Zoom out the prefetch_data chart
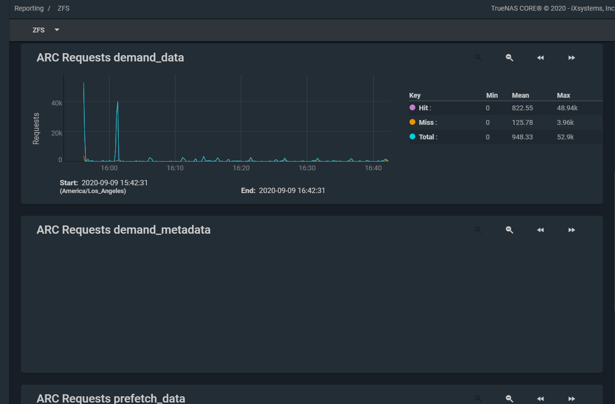 click(509, 398)
